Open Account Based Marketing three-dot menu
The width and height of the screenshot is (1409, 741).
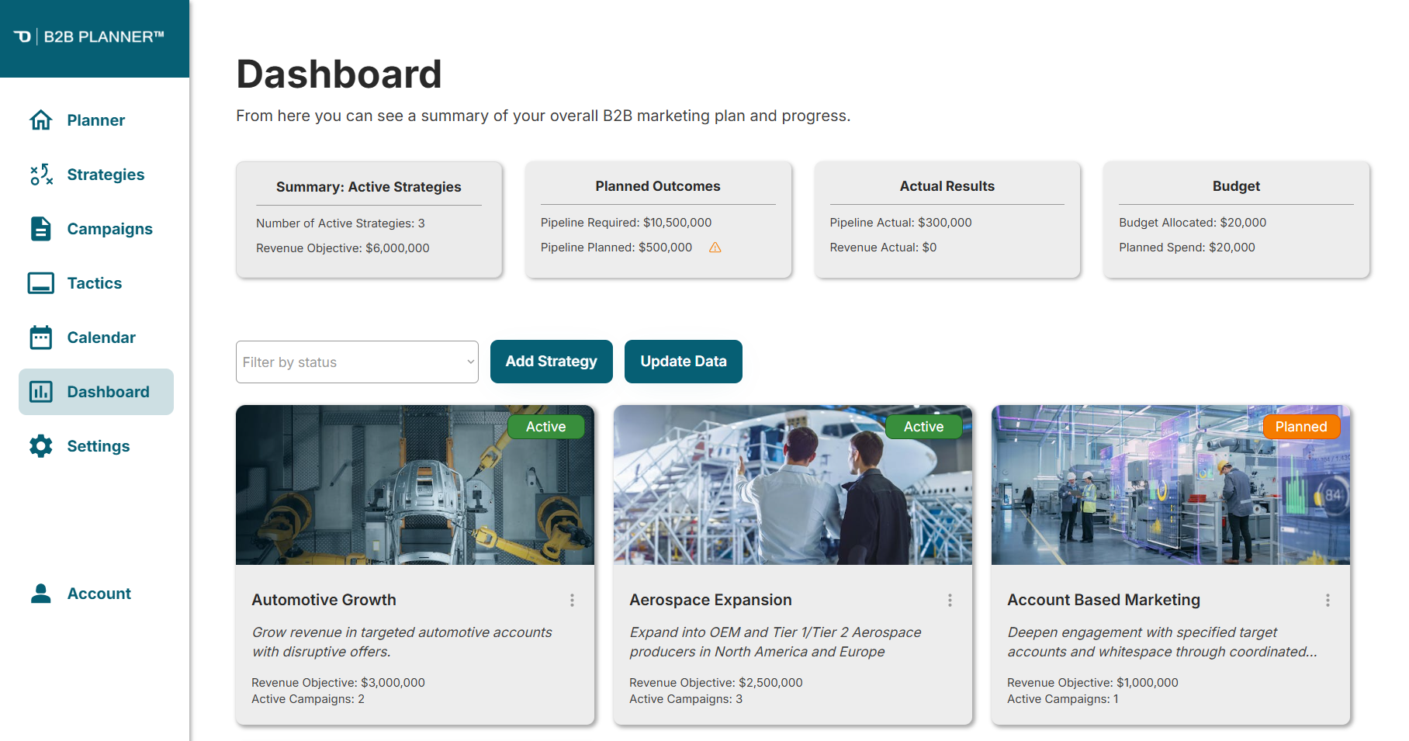(1328, 600)
